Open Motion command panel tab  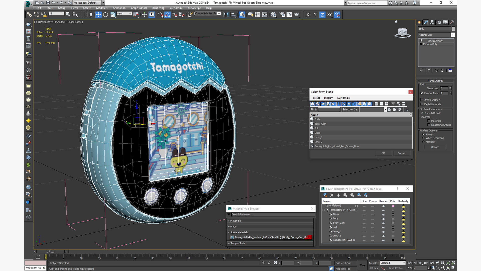(439, 22)
